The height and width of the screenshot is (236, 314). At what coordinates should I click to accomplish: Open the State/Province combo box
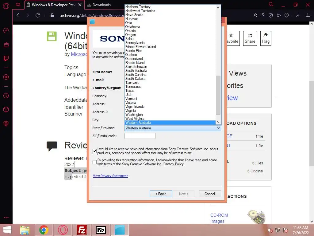[x=173, y=128]
